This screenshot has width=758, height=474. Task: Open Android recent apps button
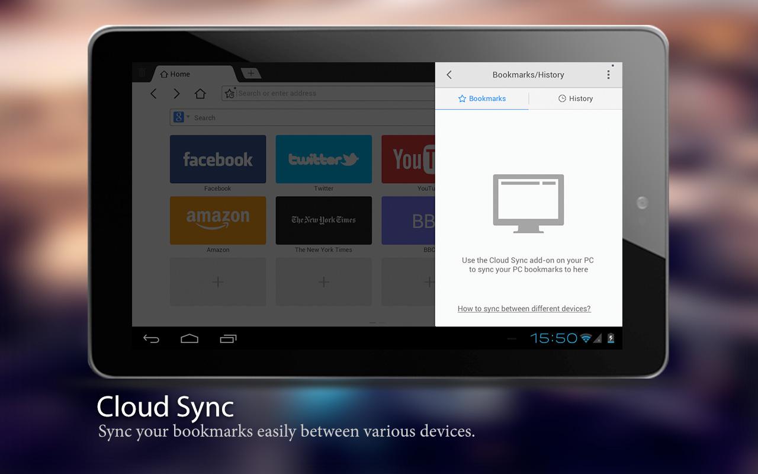pos(228,339)
